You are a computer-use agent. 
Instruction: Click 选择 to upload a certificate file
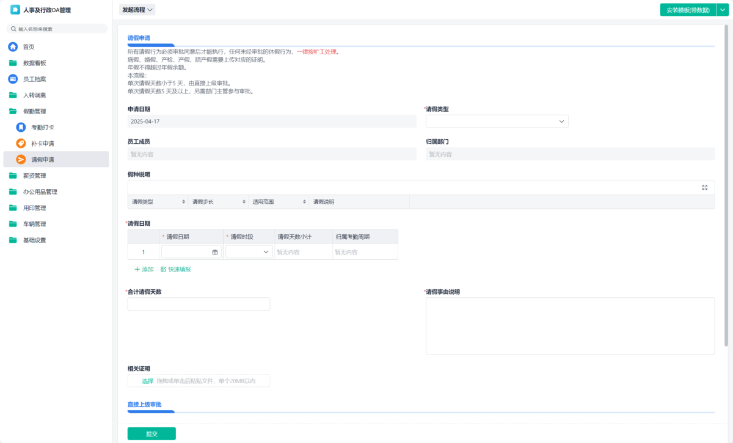pos(148,381)
